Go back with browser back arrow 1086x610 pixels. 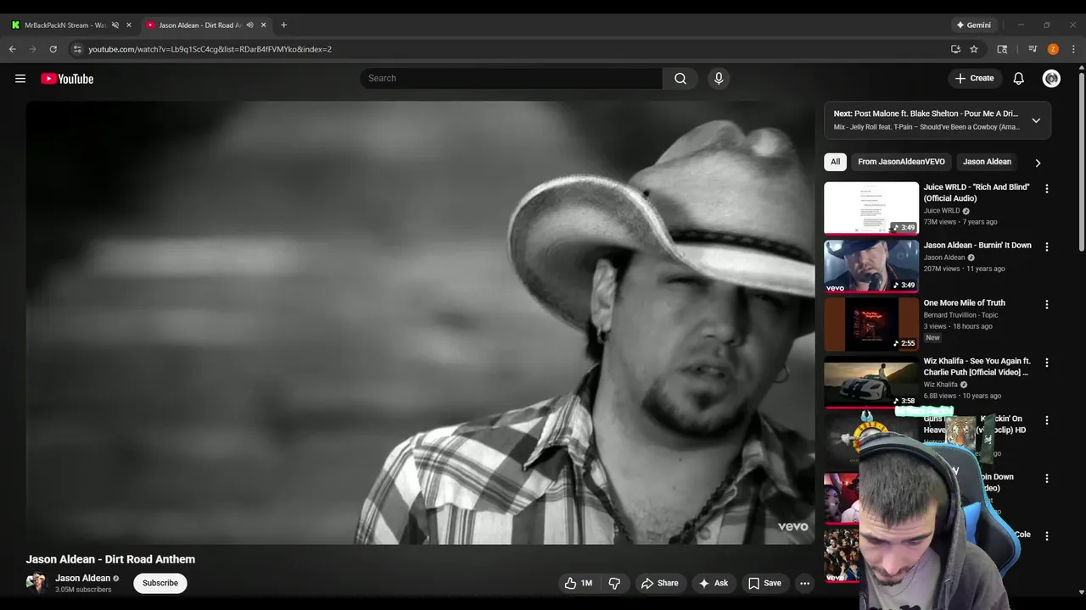13,49
